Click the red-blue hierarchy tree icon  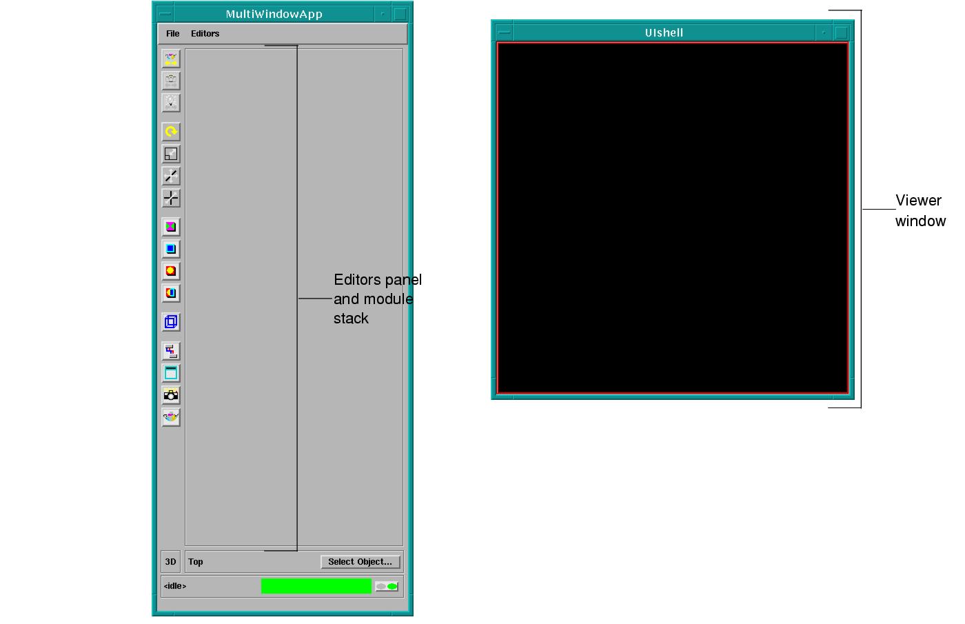point(171,351)
